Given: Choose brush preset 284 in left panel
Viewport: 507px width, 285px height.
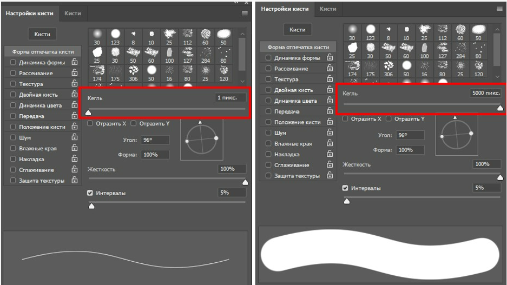Looking at the screenshot, I should [206, 55].
